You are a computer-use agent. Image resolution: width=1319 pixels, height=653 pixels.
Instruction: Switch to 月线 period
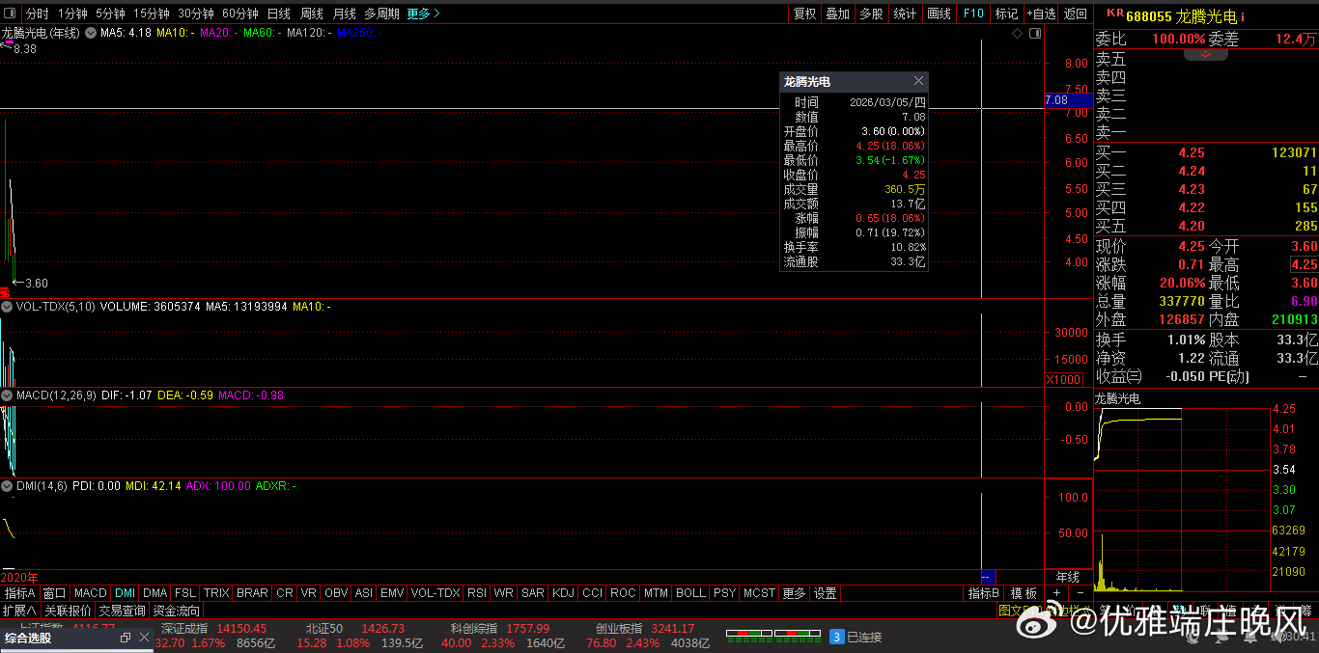(344, 14)
